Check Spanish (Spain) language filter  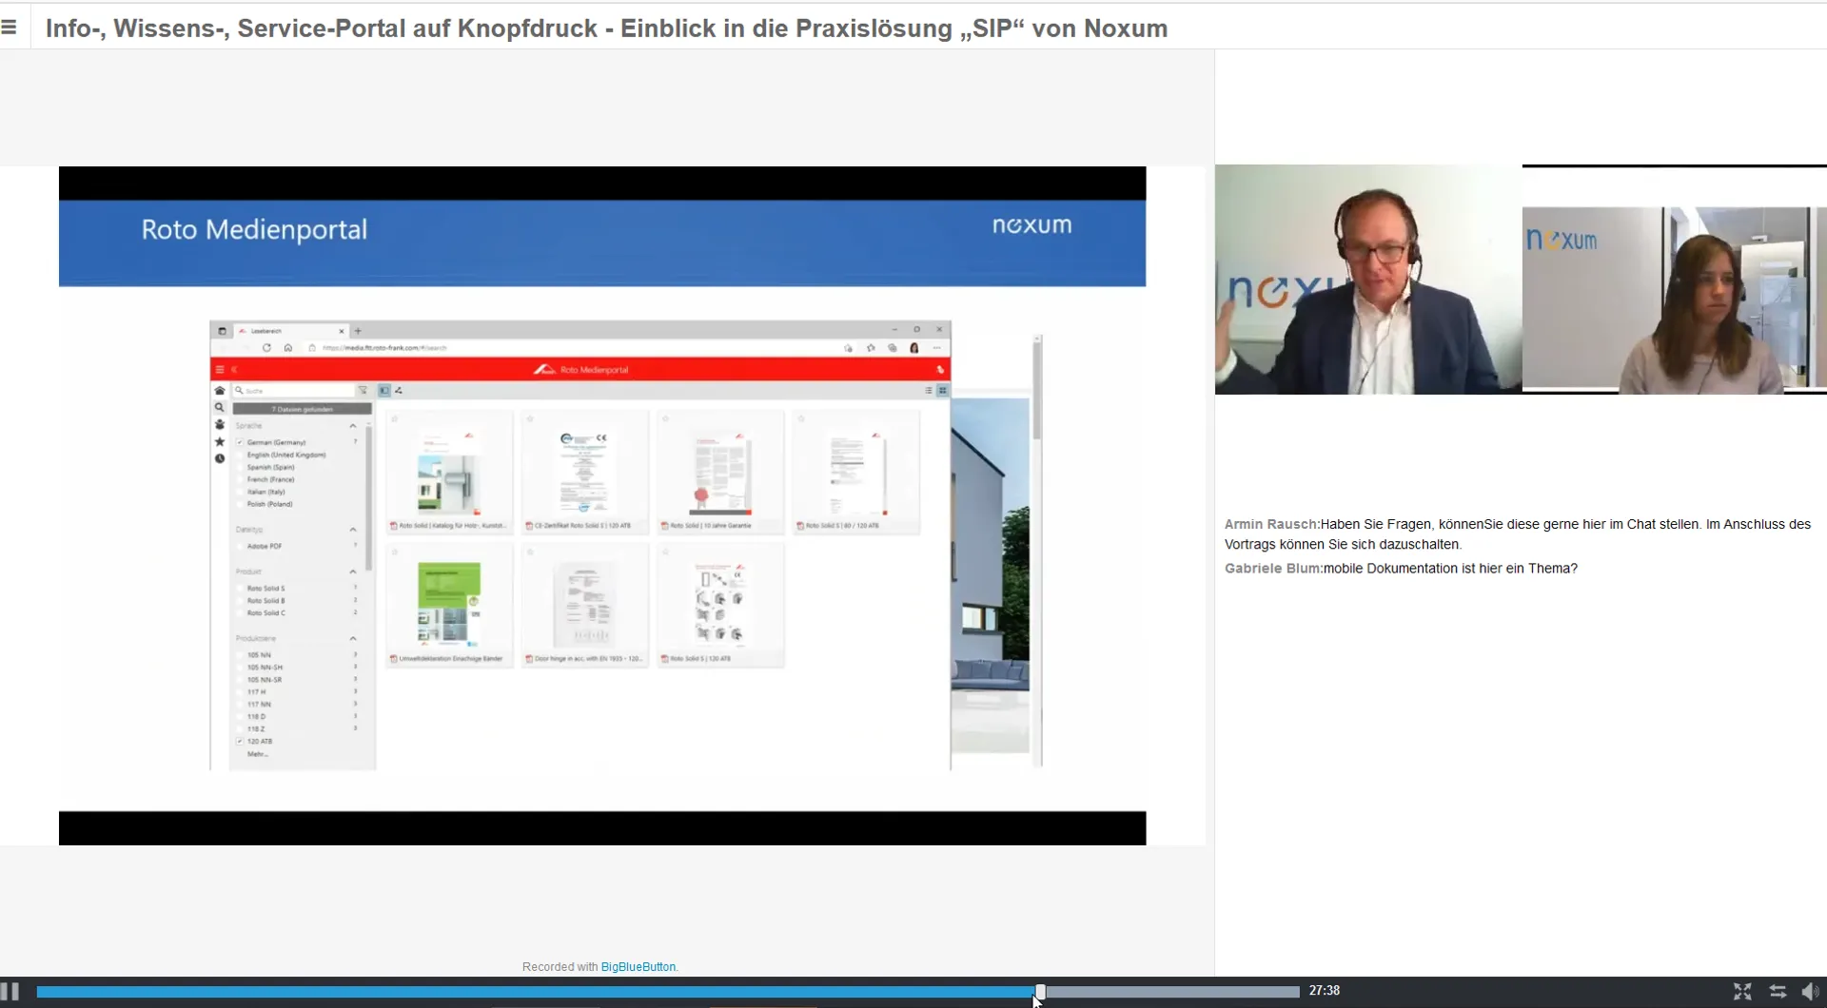pyautogui.click(x=240, y=467)
